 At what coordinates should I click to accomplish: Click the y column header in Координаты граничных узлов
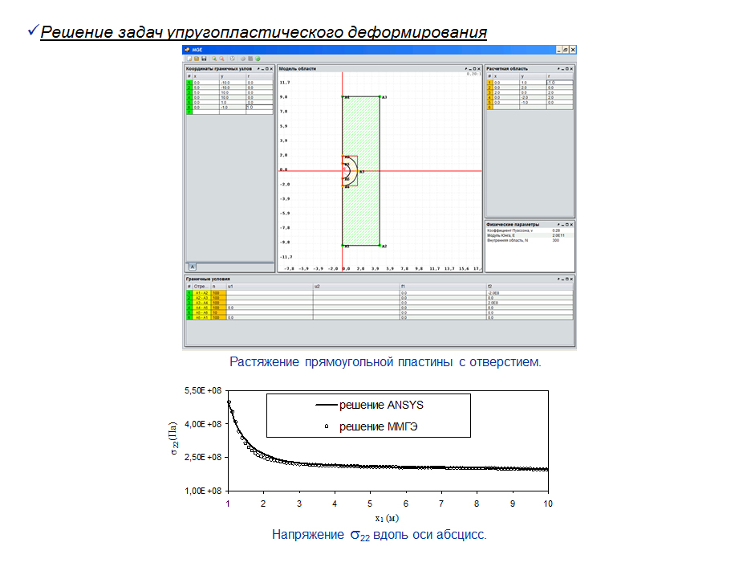pos(233,77)
